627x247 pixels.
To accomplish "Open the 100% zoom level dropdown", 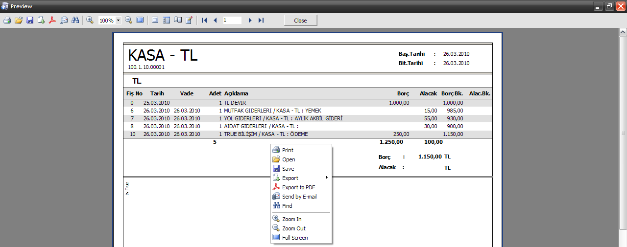I will coord(119,21).
